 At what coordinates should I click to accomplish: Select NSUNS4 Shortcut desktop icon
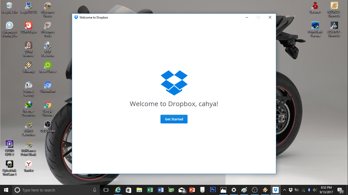click(x=334, y=10)
